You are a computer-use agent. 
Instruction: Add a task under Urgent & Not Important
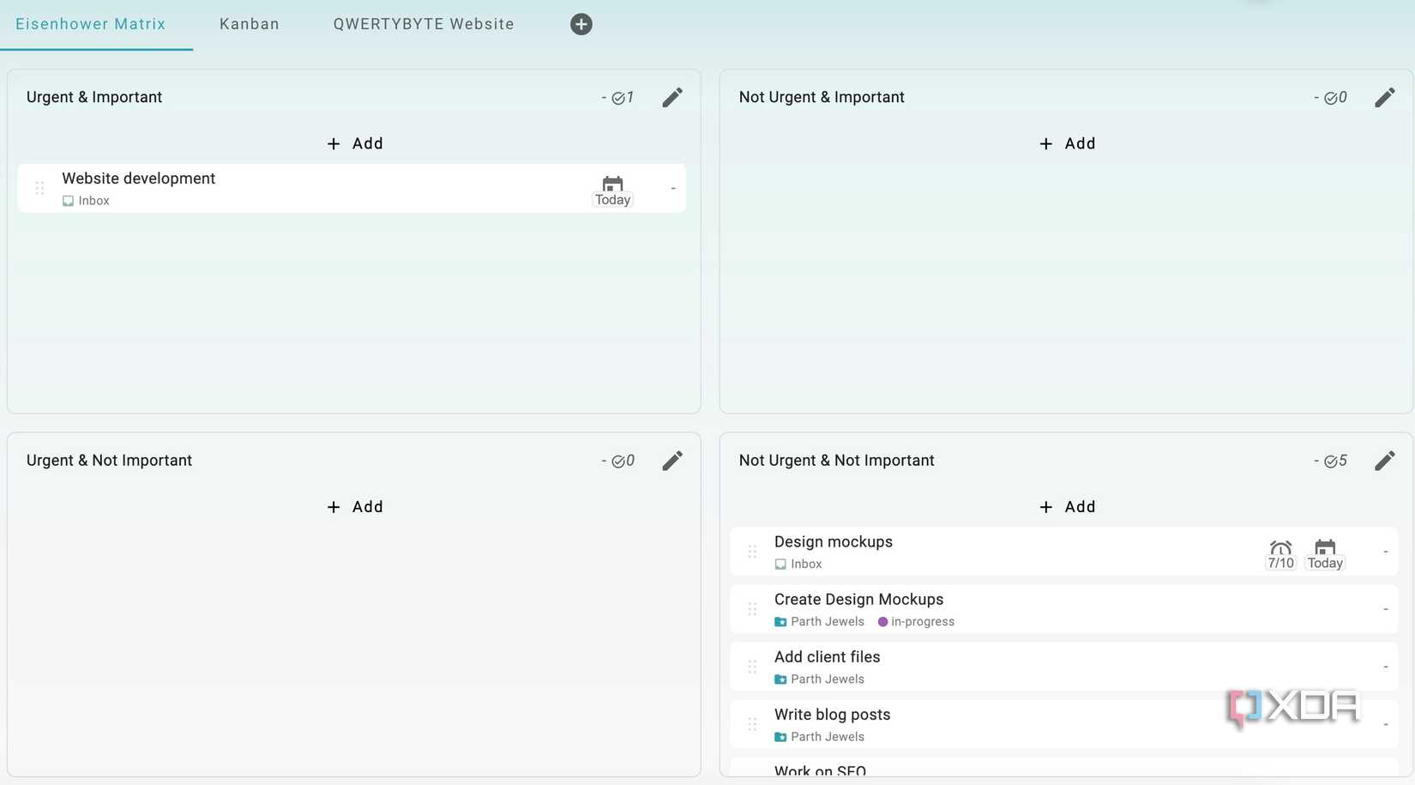click(x=355, y=507)
